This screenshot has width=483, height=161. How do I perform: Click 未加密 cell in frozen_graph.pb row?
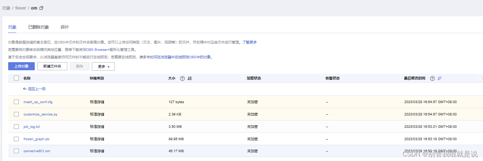pos(252,139)
